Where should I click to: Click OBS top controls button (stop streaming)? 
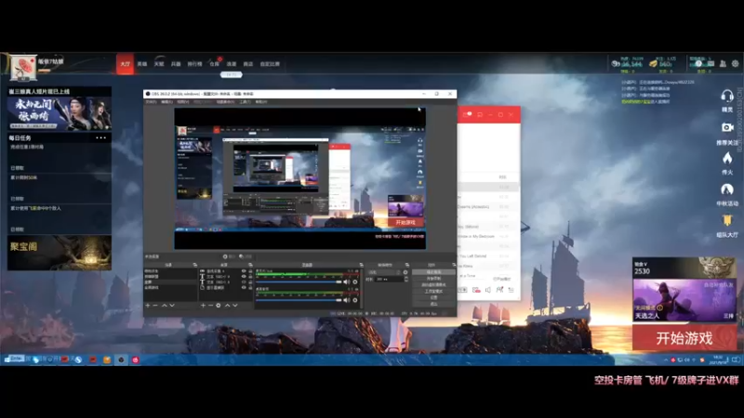click(433, 272)
